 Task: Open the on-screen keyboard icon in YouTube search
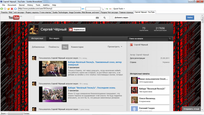(97, 18)
